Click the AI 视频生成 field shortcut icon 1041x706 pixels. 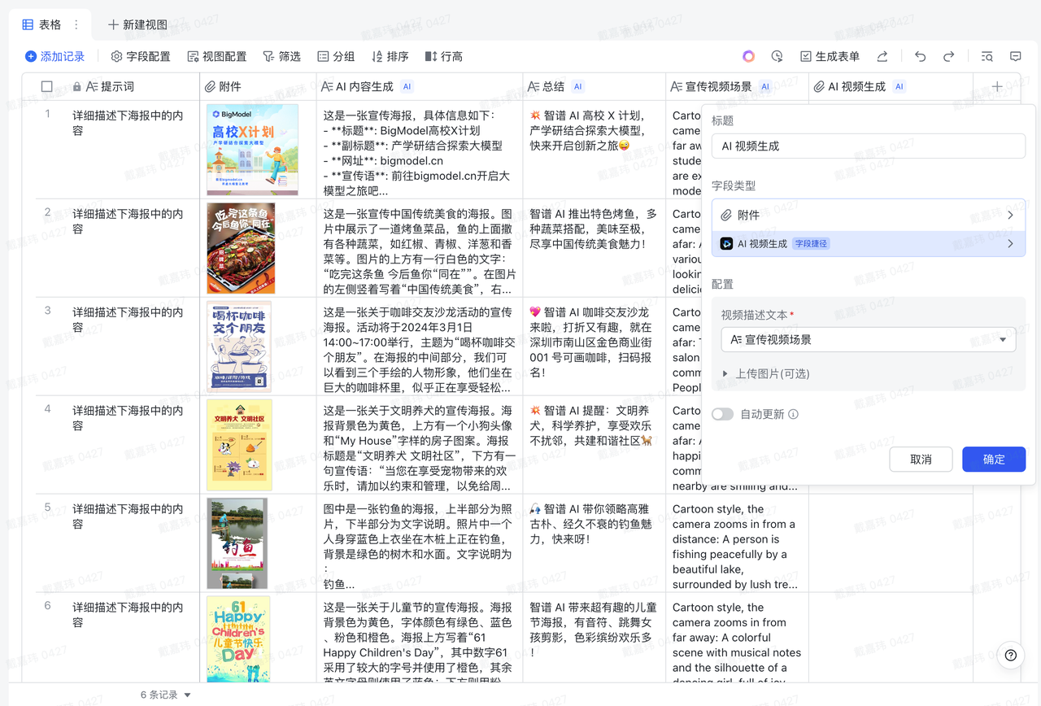726,243
